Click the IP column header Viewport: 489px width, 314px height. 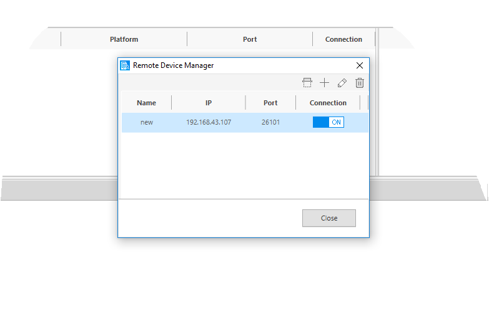click(x=209, y=103)
